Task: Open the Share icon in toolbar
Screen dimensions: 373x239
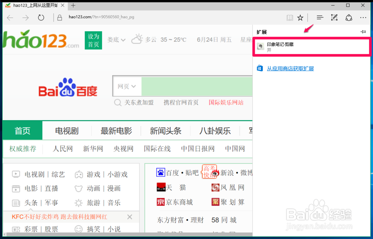Action: click(349, 17)
